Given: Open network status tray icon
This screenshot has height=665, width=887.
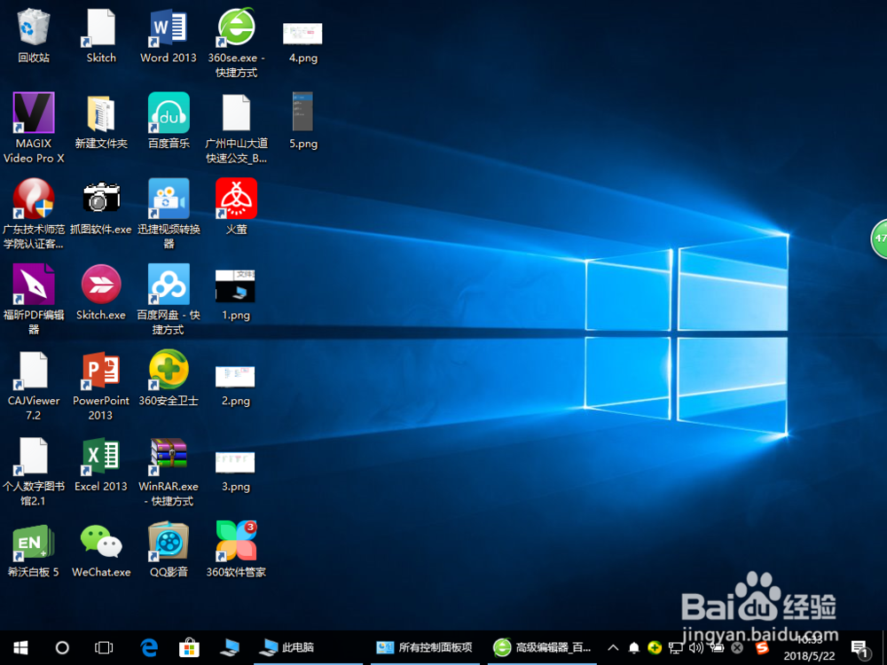Looking at the screenshot, I should [x=675, y=647].
